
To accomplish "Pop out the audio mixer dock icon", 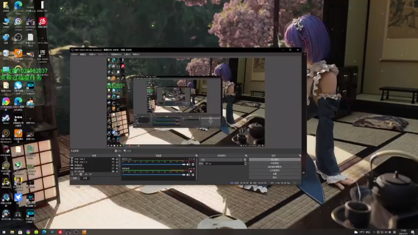I will point(196,155).
